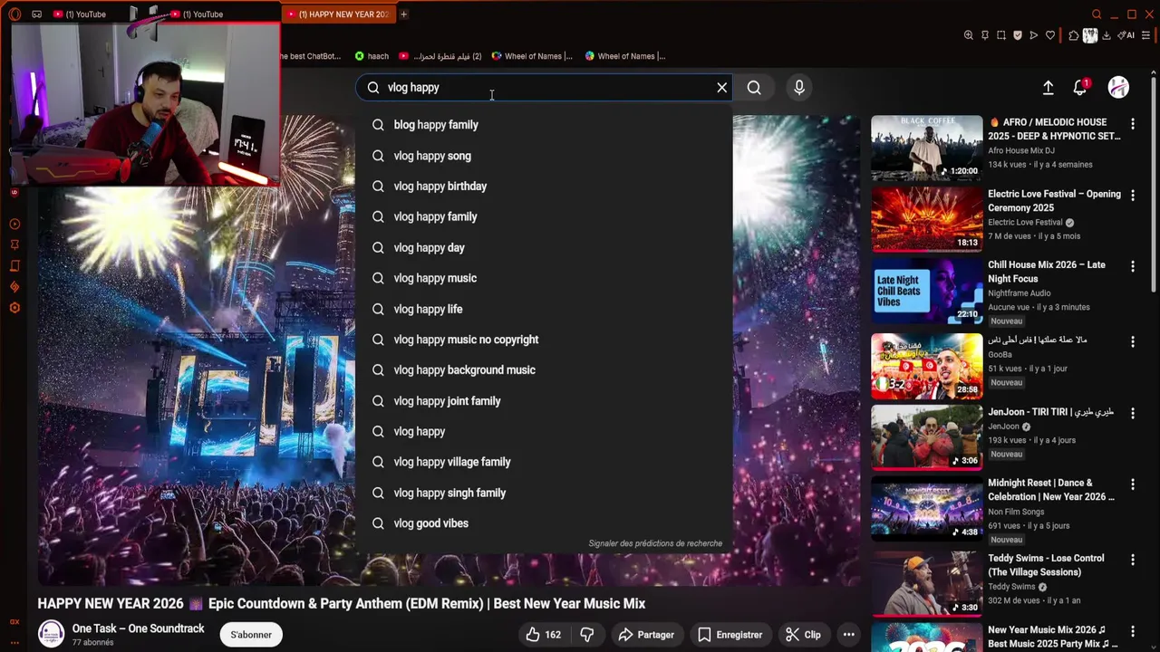Click the zoom magnifier-plus toolbar icon

pyautogui.click(x=968, y=35)
